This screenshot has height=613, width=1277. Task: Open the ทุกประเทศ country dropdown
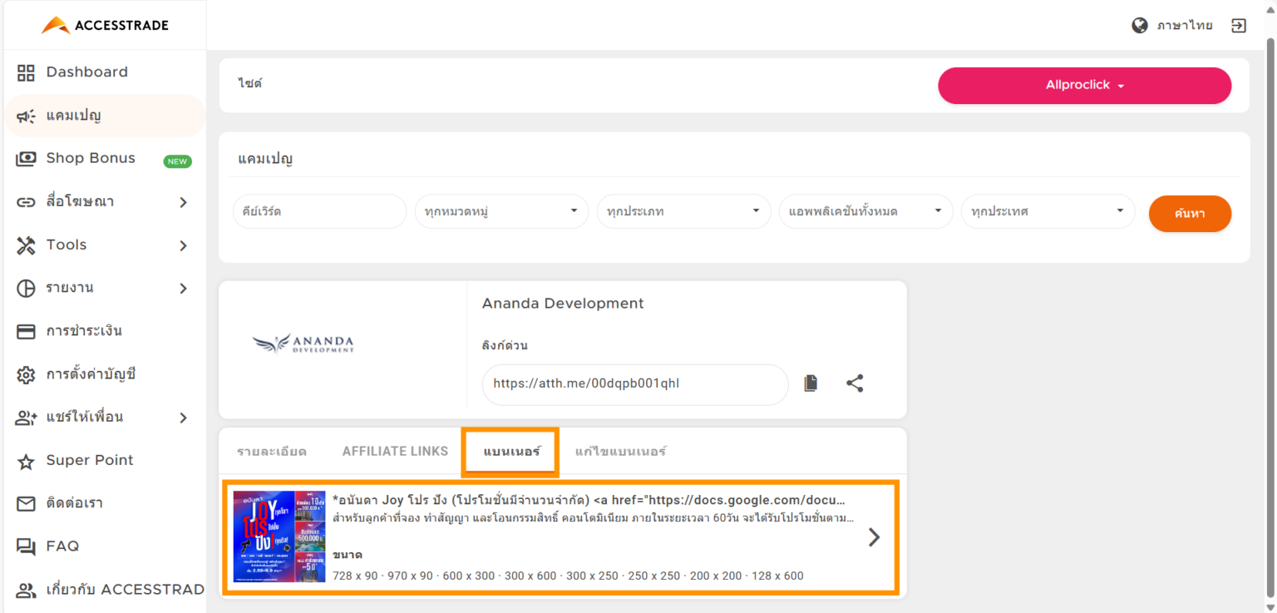[x=1048, y=211]
